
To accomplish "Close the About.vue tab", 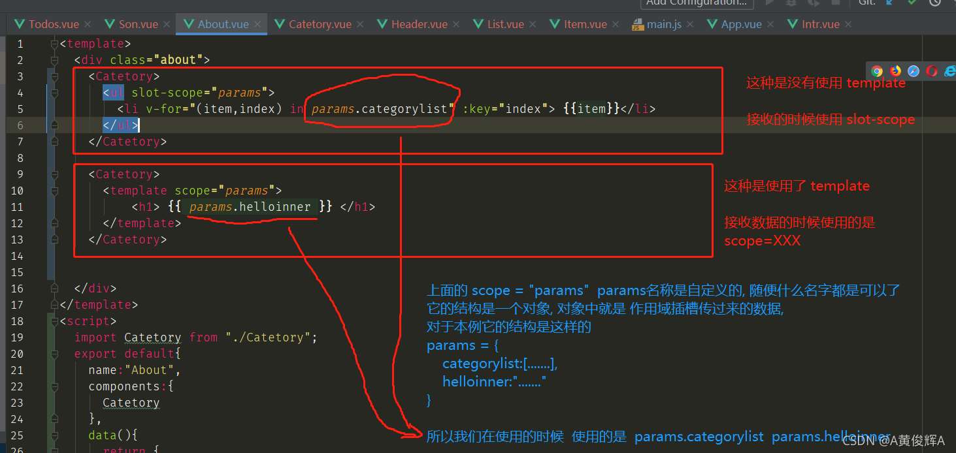I will click(257, 24).
